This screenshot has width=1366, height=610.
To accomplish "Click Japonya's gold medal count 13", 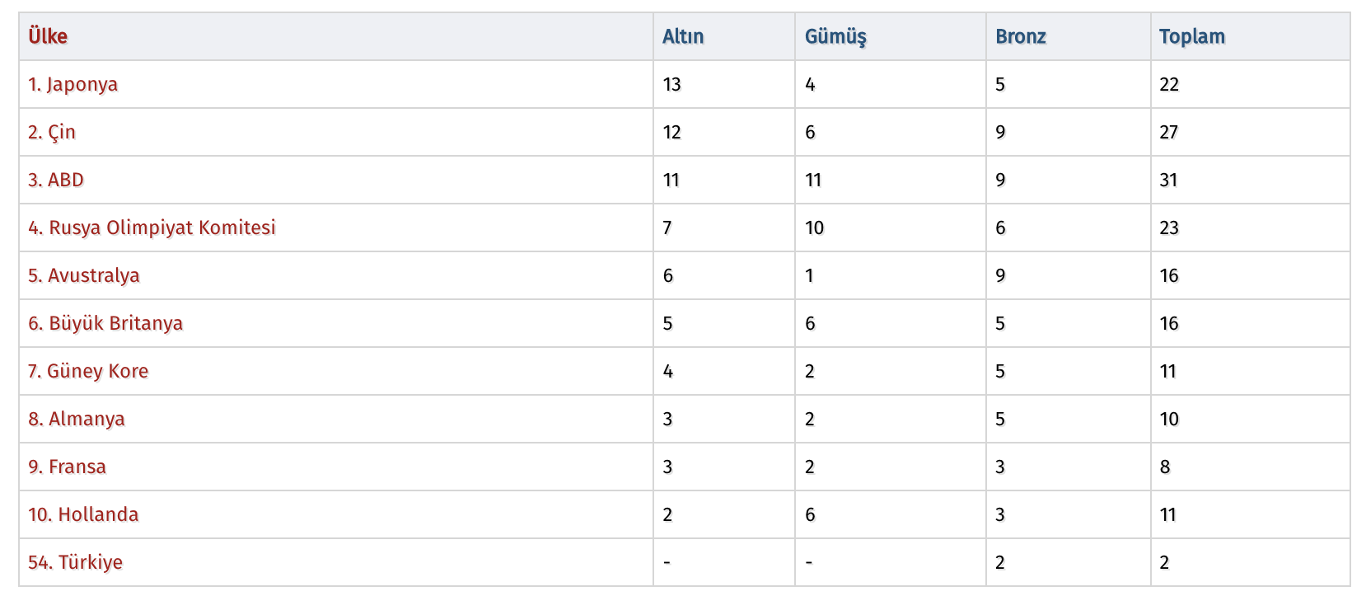I will (x=671, y=84).
